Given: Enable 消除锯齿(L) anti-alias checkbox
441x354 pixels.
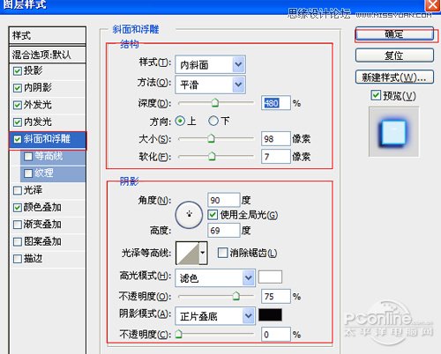Looking at the screenshot, I should click(x=222, y=253).
